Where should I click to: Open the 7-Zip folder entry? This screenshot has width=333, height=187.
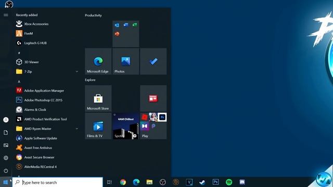point(47,72)
